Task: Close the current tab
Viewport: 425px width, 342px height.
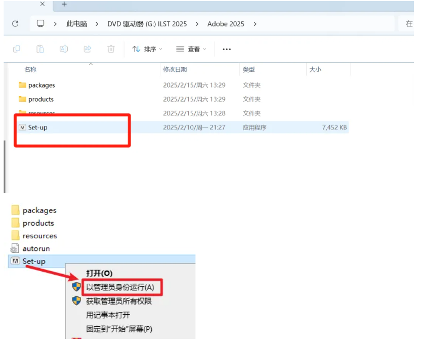Action: point(42,4)
